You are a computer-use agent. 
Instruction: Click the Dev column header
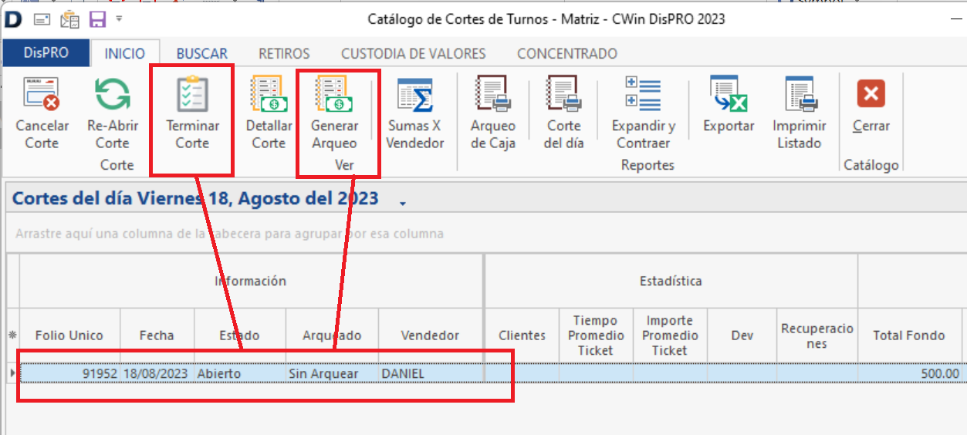(742, 336)
